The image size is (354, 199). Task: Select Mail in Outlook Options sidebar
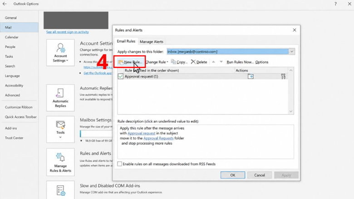[19, 28]
